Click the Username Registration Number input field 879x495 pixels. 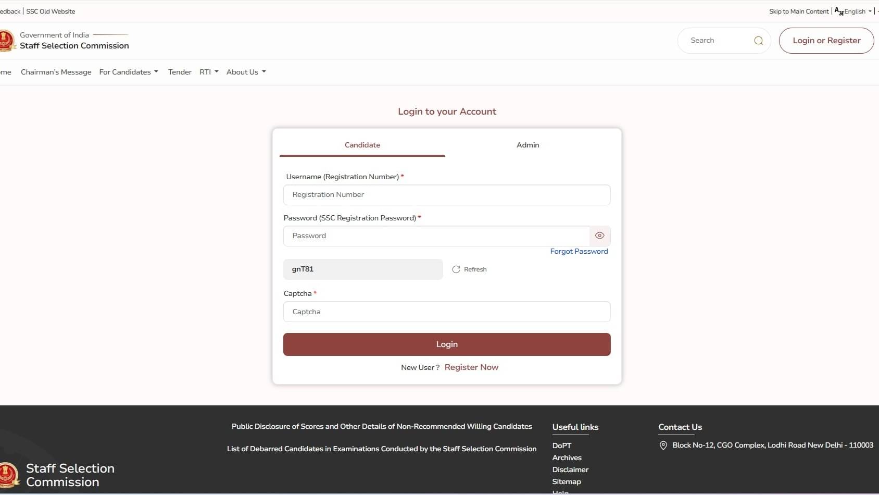coord(447,195)
